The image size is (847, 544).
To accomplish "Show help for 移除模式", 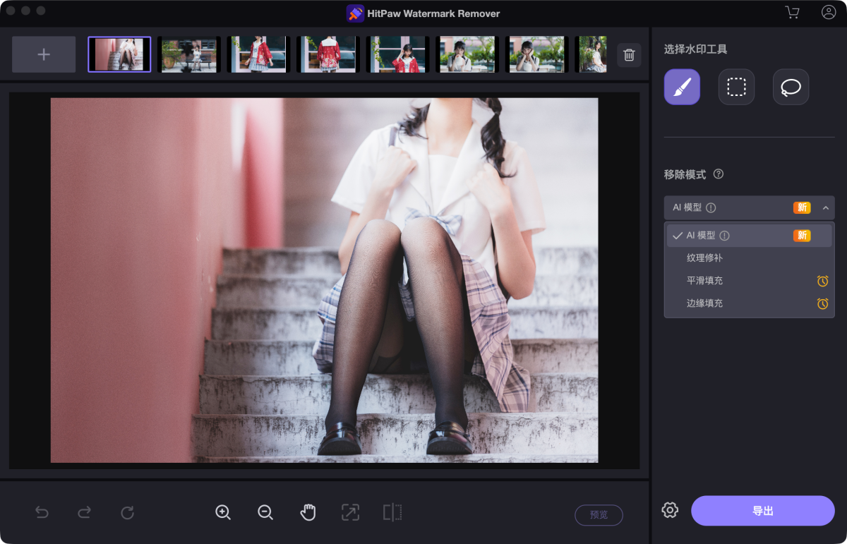I will pos(719,174).
